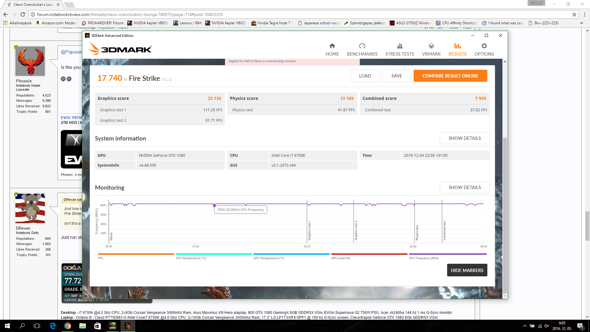590x332 pixels.
Task: Open the Chrome menu (three dots)
Action: [584, 14]
